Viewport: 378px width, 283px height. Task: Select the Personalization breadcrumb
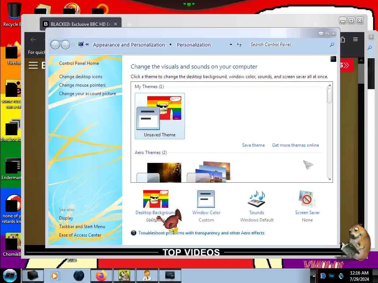click(x=193, y=45)
